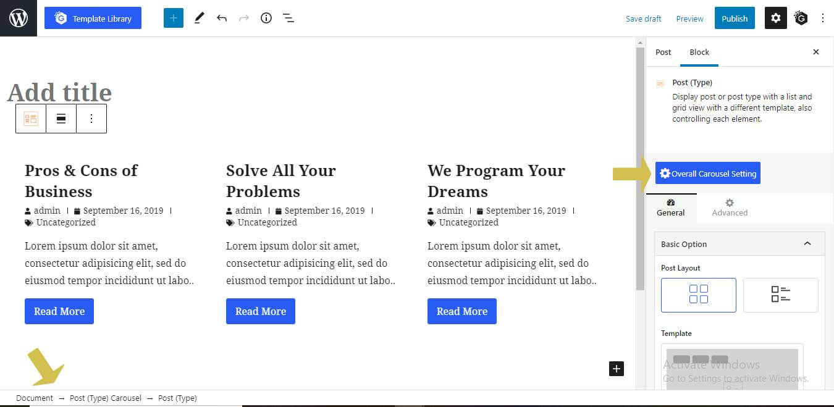Select the list Post Layout option
Image resolution: width=834 pixels, height=407 pixels.
780,295
